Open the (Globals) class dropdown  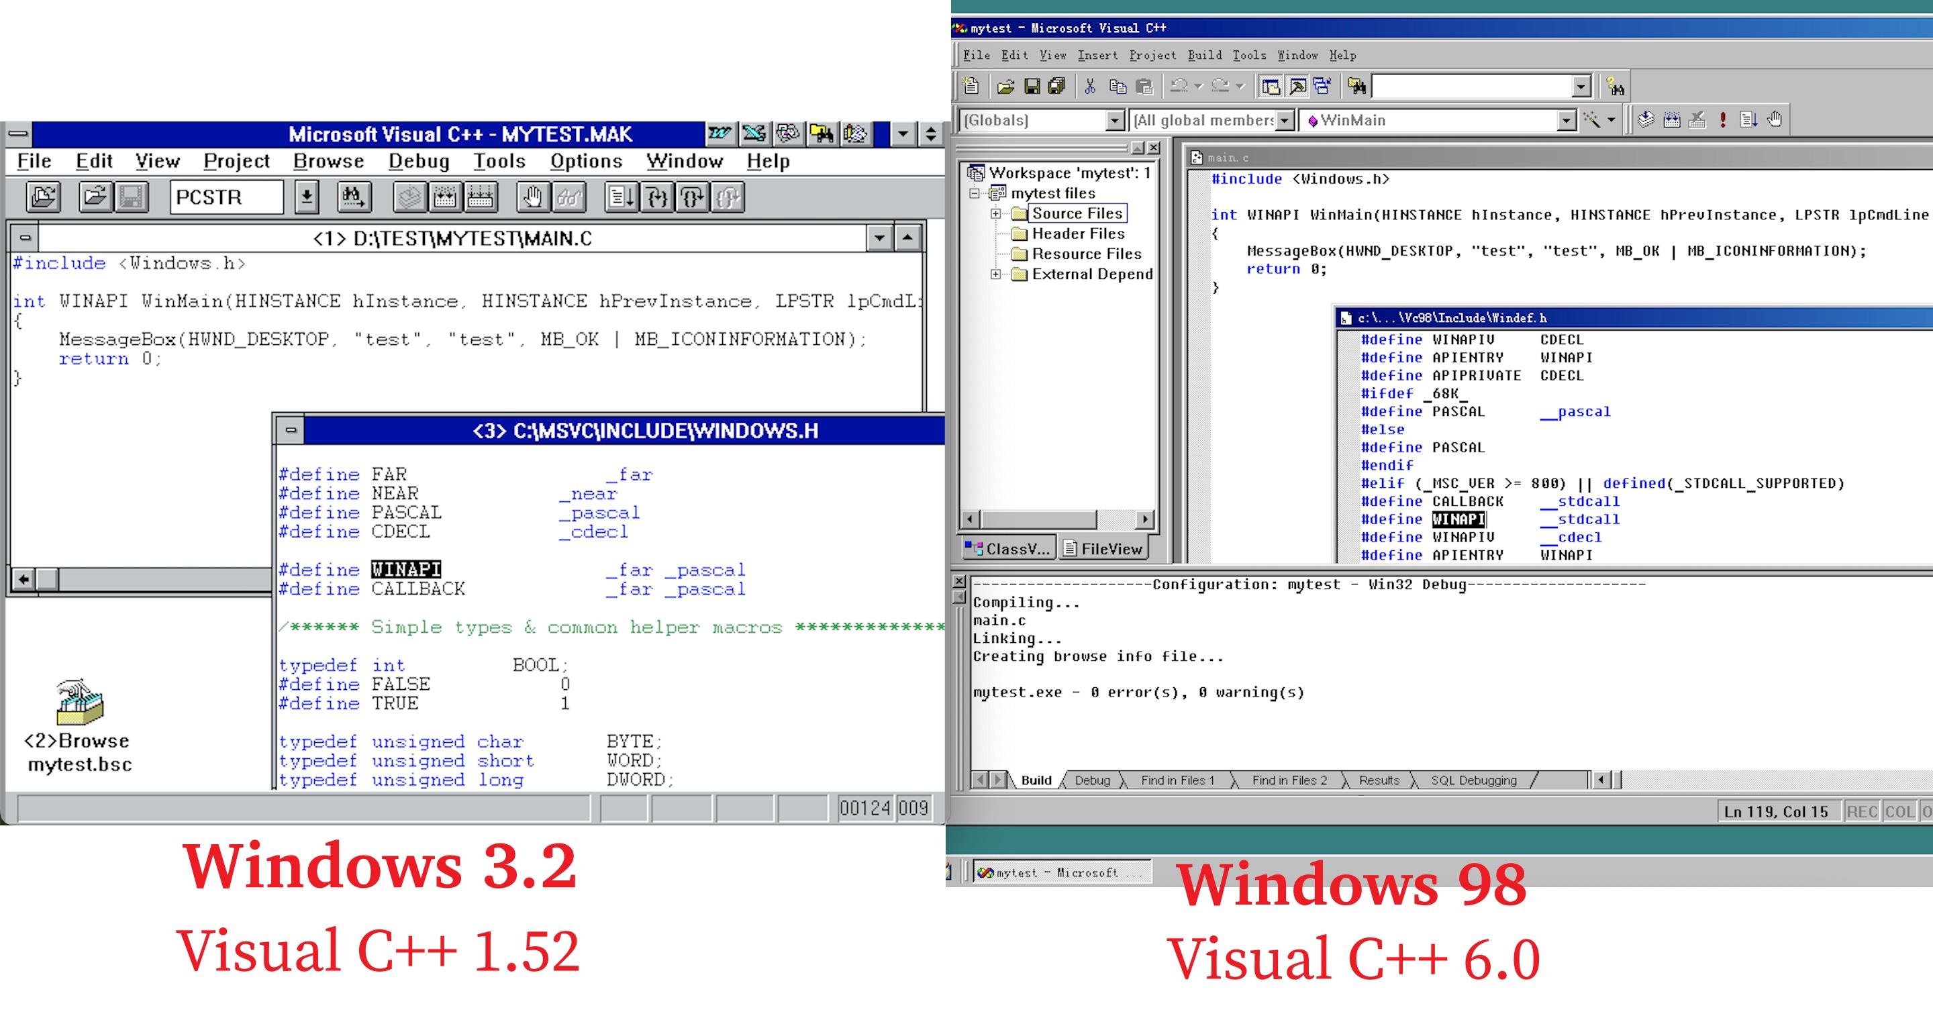coord(1115,121)
